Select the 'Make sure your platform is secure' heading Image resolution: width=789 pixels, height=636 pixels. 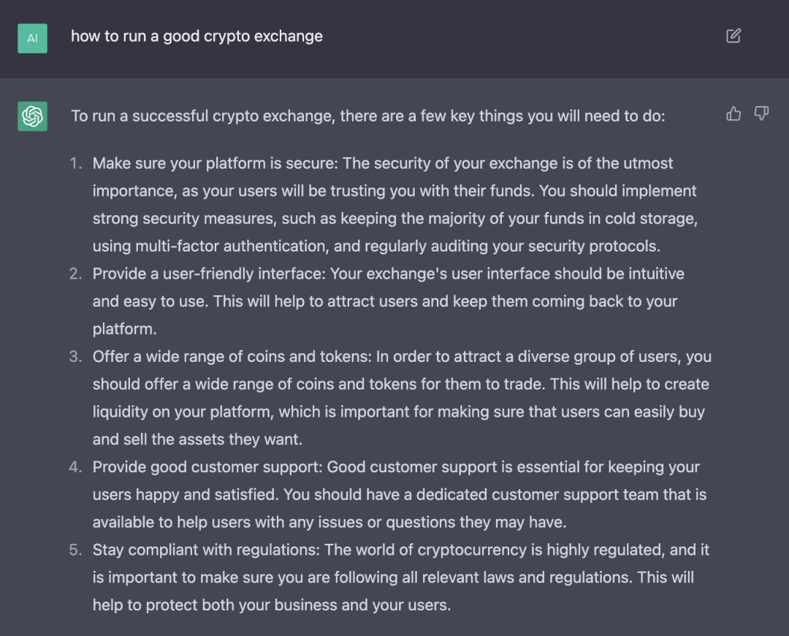pyautogui.click(x=215, y=164)
